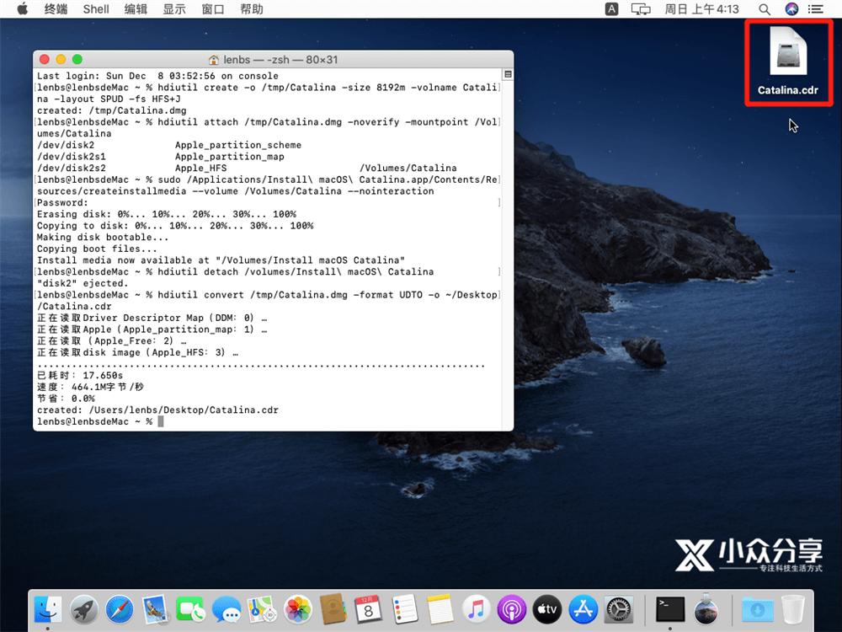842x632 pixels.
Task: Activate Siri from the menu bar
Action: point(790,9)
